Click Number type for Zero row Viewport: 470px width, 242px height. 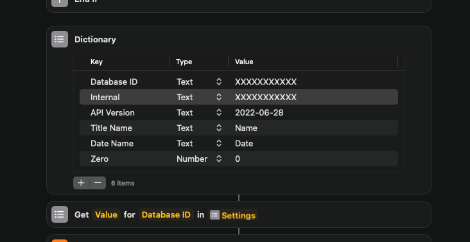pyautogui.click(x=192, y=159)
